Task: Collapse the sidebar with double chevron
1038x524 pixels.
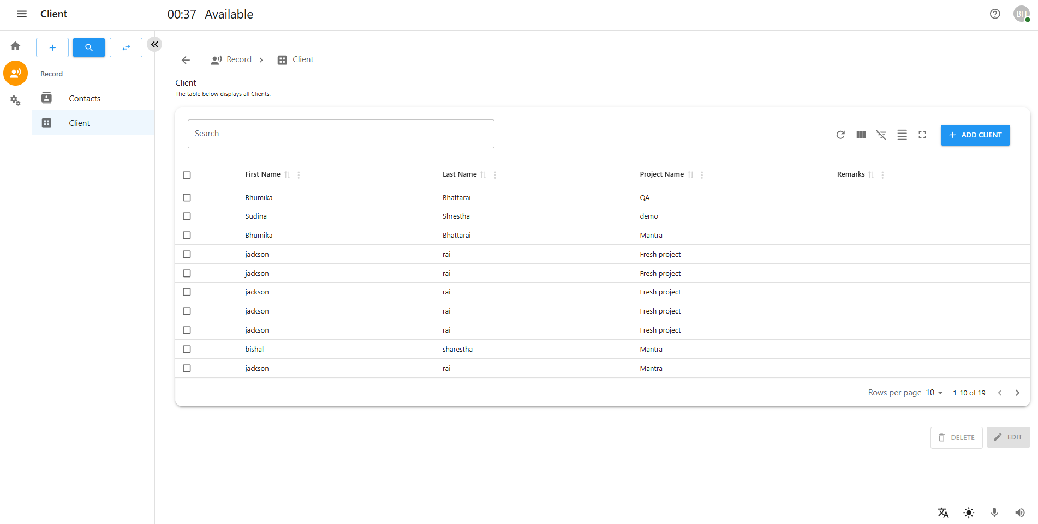Action: tap(154, 44)
